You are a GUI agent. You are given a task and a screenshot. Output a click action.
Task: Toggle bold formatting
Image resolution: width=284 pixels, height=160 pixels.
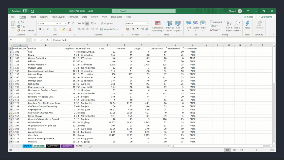[x=41, y=29]
